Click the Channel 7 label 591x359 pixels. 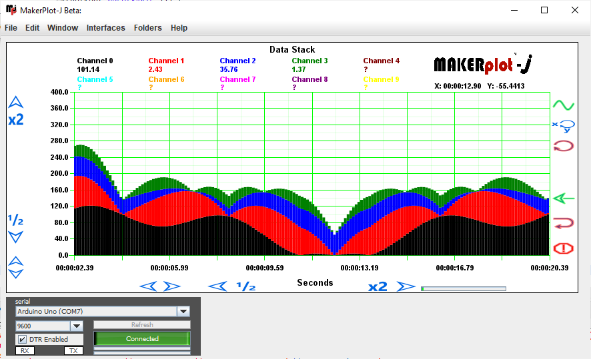pyautogui.click(x=238, y=79)
